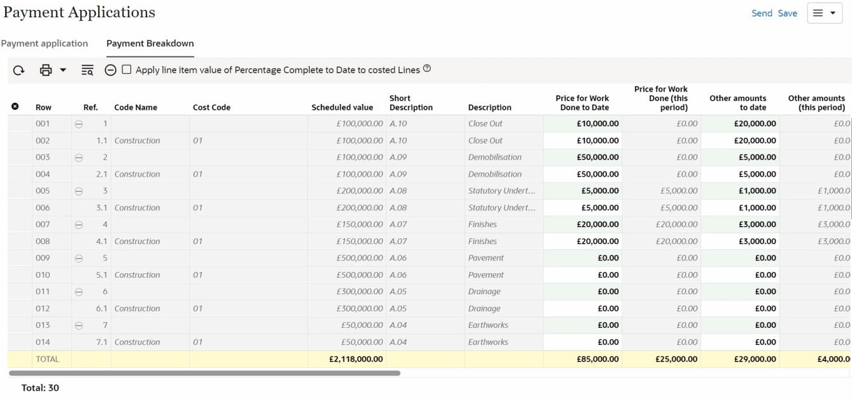Open the hamburger menu dropdown at top right
Image resolution: width=852 pixels, height=401 pixels.
825,13
